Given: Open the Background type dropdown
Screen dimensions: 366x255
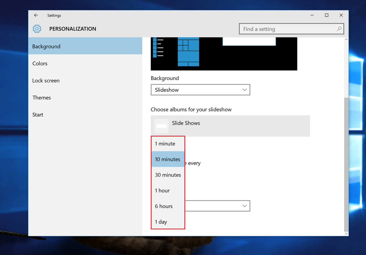Looking at the screenshot, I should coord(200,90).
